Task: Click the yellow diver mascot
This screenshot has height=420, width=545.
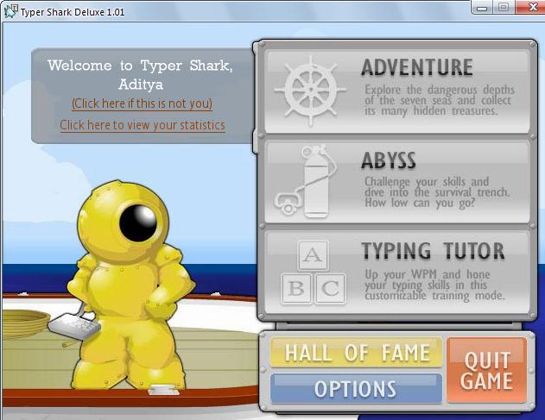Action: click(130, 286)
